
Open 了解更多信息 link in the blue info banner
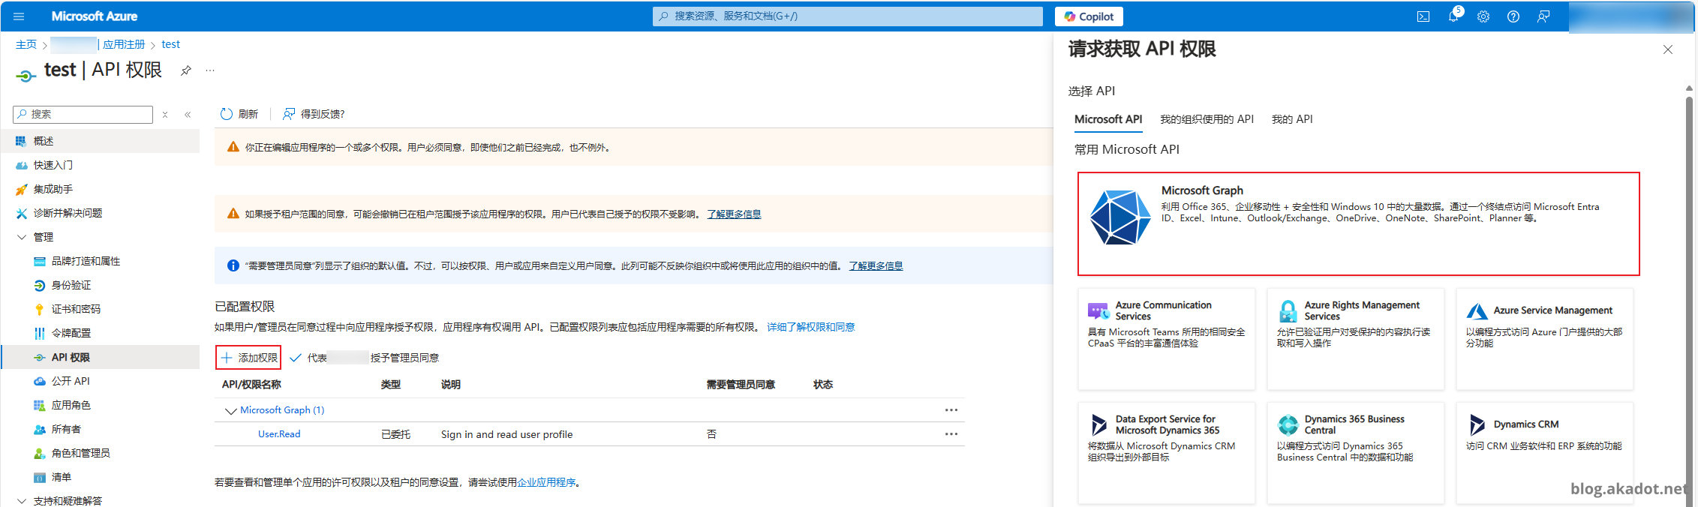tap(876, 266)
